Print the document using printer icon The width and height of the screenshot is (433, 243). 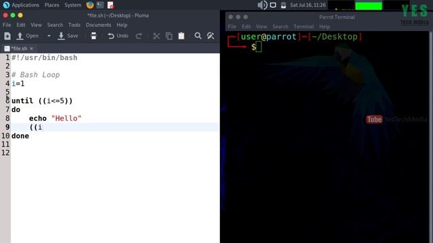pyautogui.click(x=94, y=36)
